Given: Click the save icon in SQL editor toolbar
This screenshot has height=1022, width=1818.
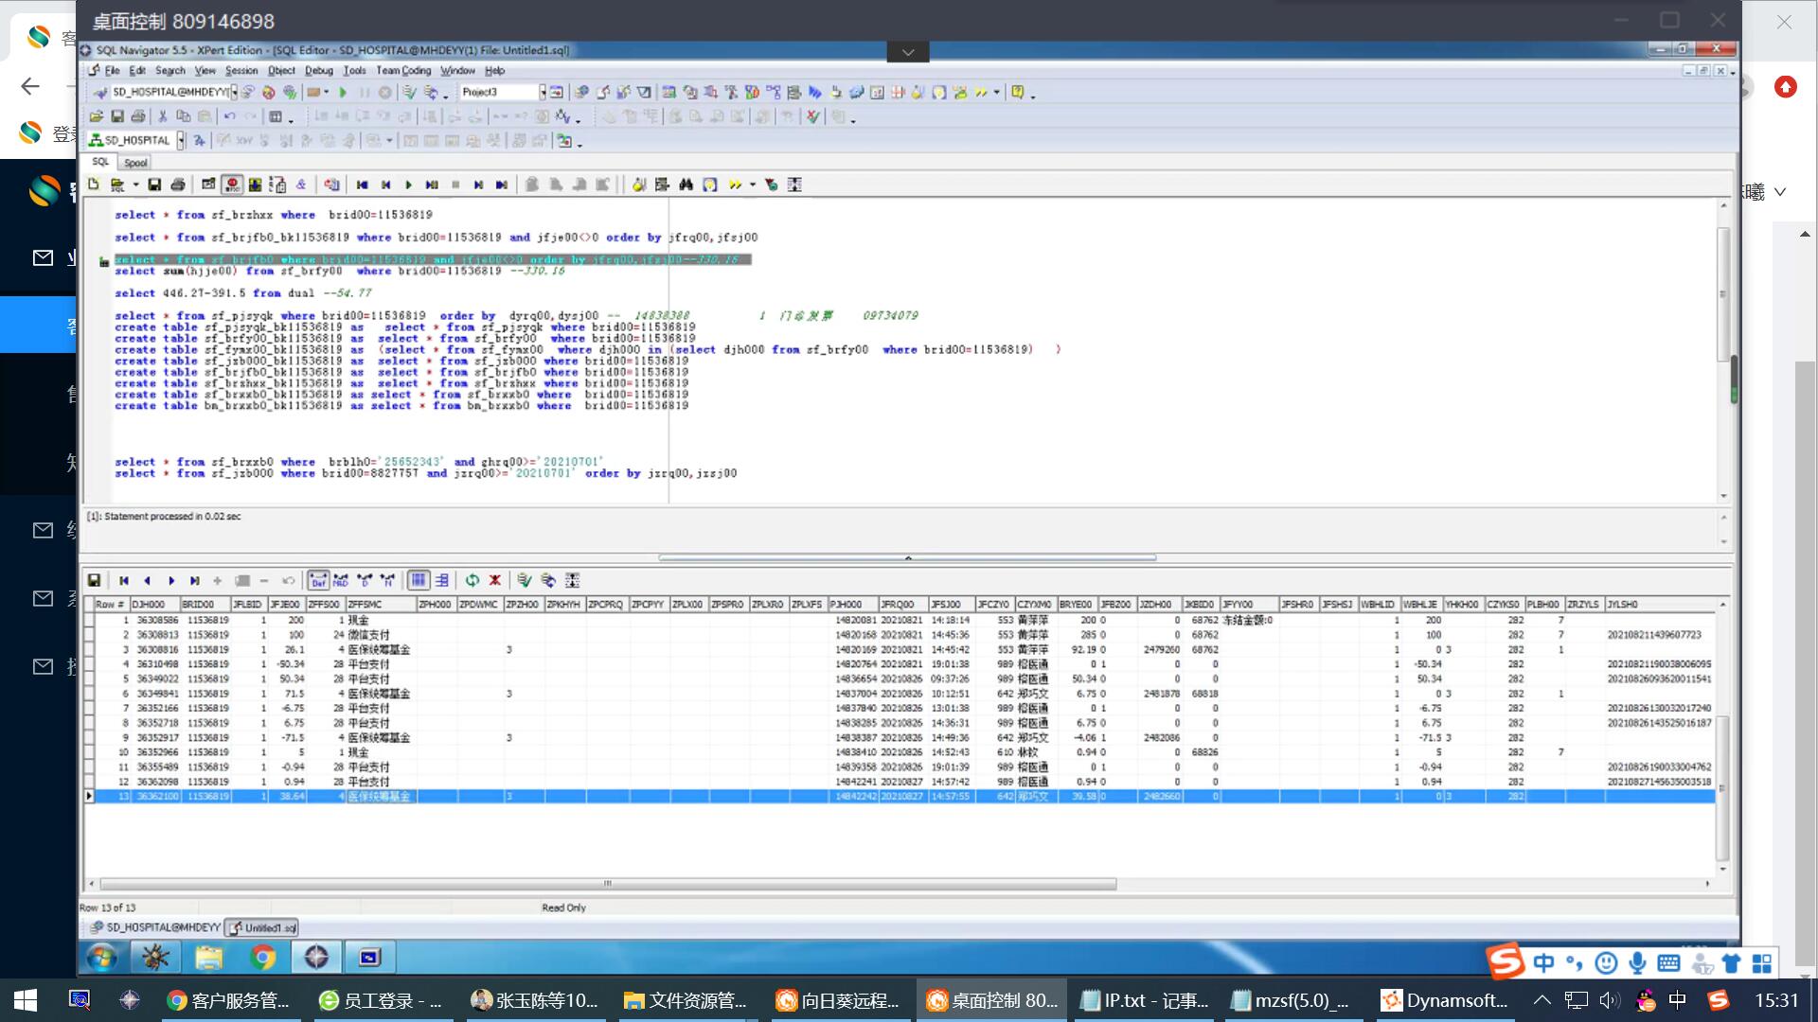Looking at the screenshot, I should tap(154, 185).
